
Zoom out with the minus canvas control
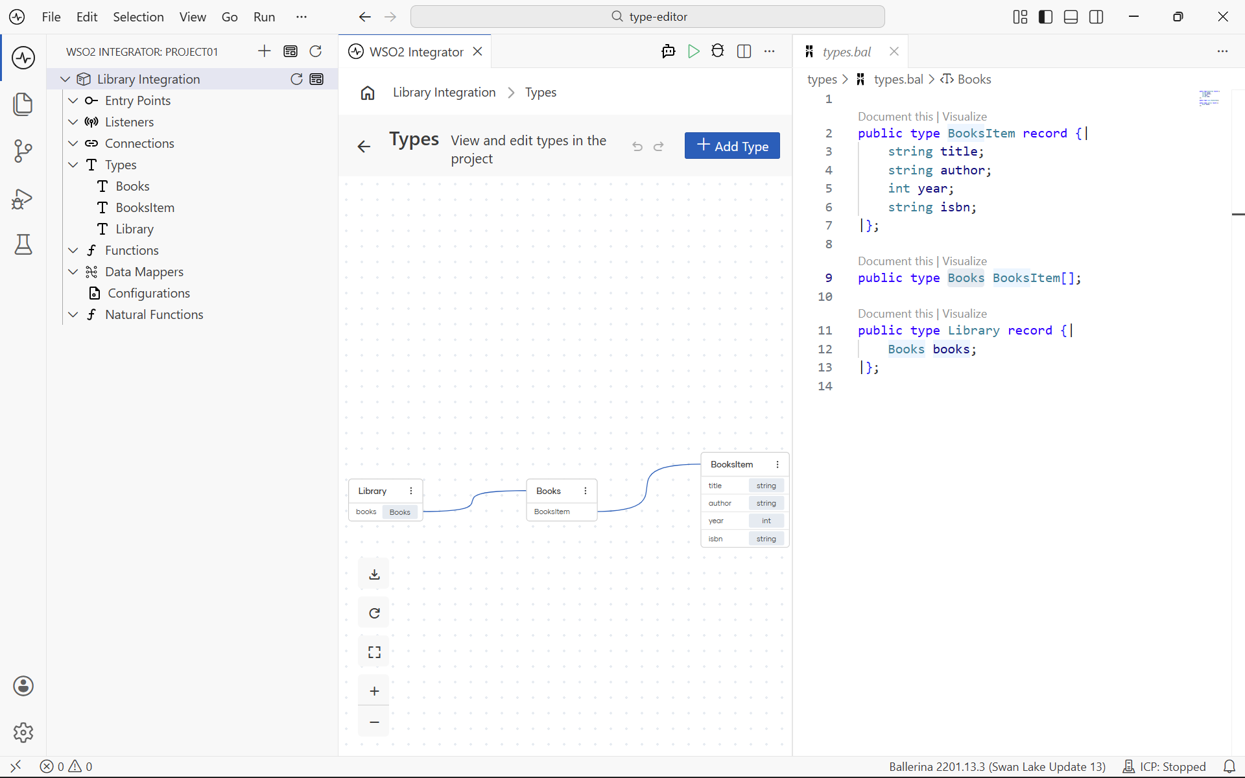374,722
